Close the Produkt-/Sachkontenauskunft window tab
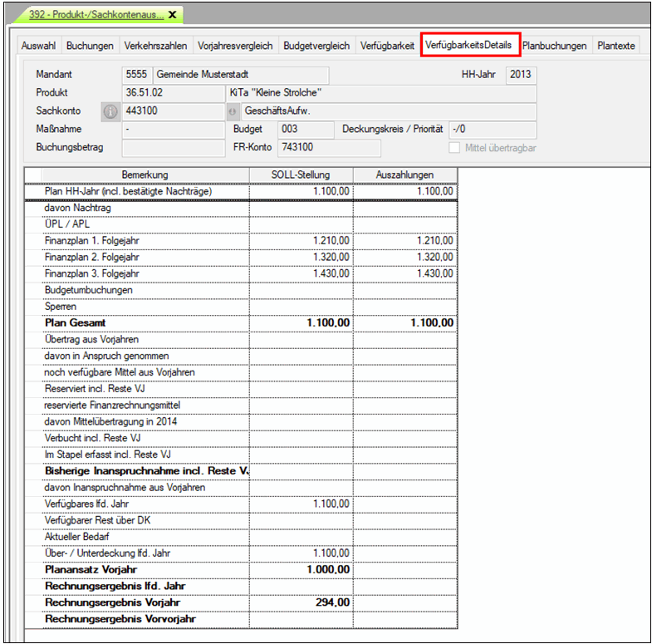This screenshot has height=644, width=652. tap(172, 15)
